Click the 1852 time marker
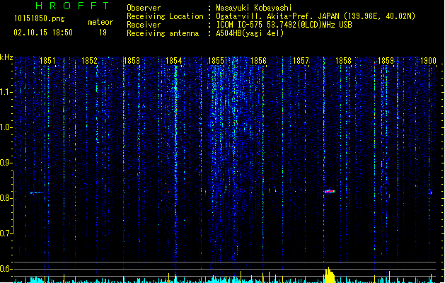This screenshot has width=445, height=283. [89, 61]
